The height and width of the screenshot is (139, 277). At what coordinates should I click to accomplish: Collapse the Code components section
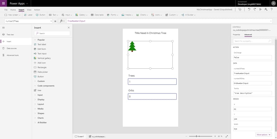pos(46,86)
